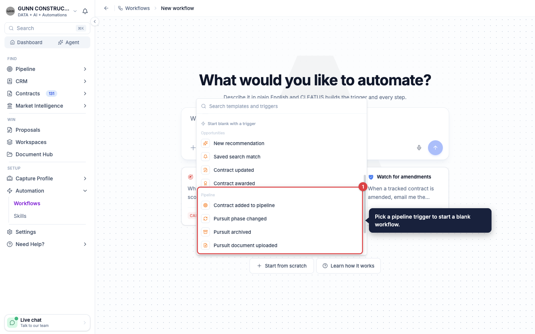Click the plus attachment icon in prompt box
535x334 pixels.
click(x=193, y=148)
